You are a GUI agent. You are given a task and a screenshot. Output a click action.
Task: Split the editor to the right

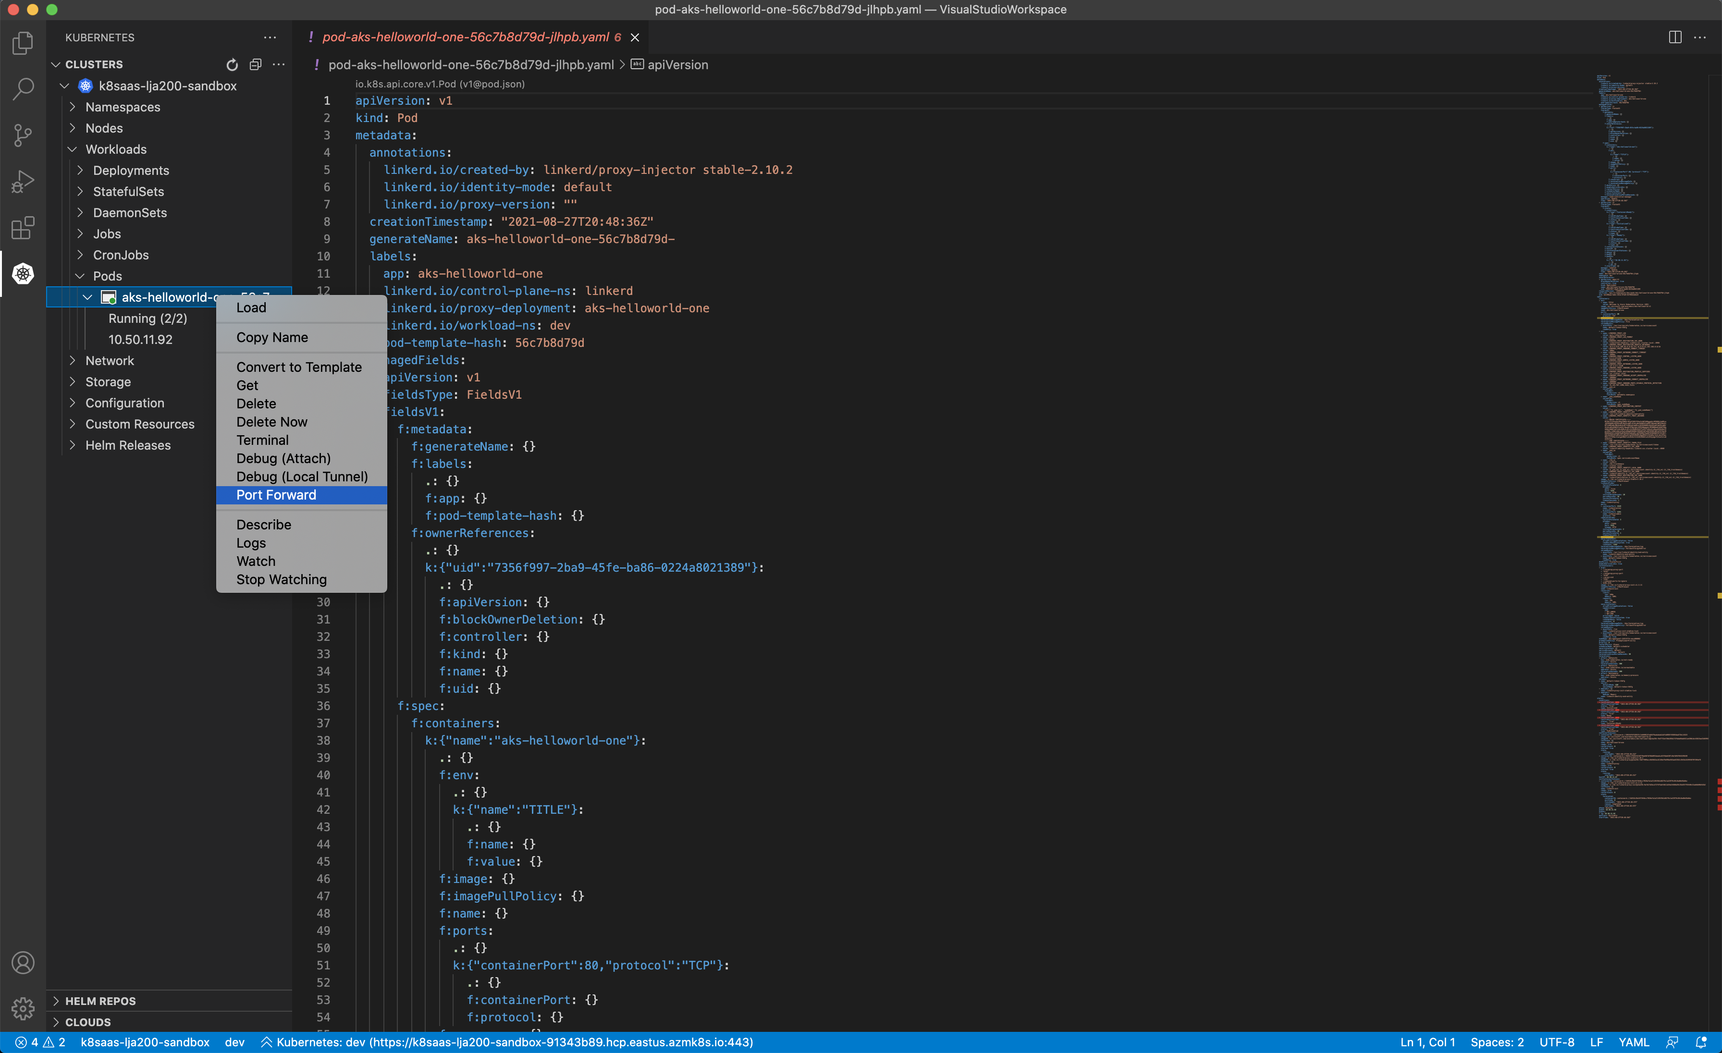coord(1675,38)
